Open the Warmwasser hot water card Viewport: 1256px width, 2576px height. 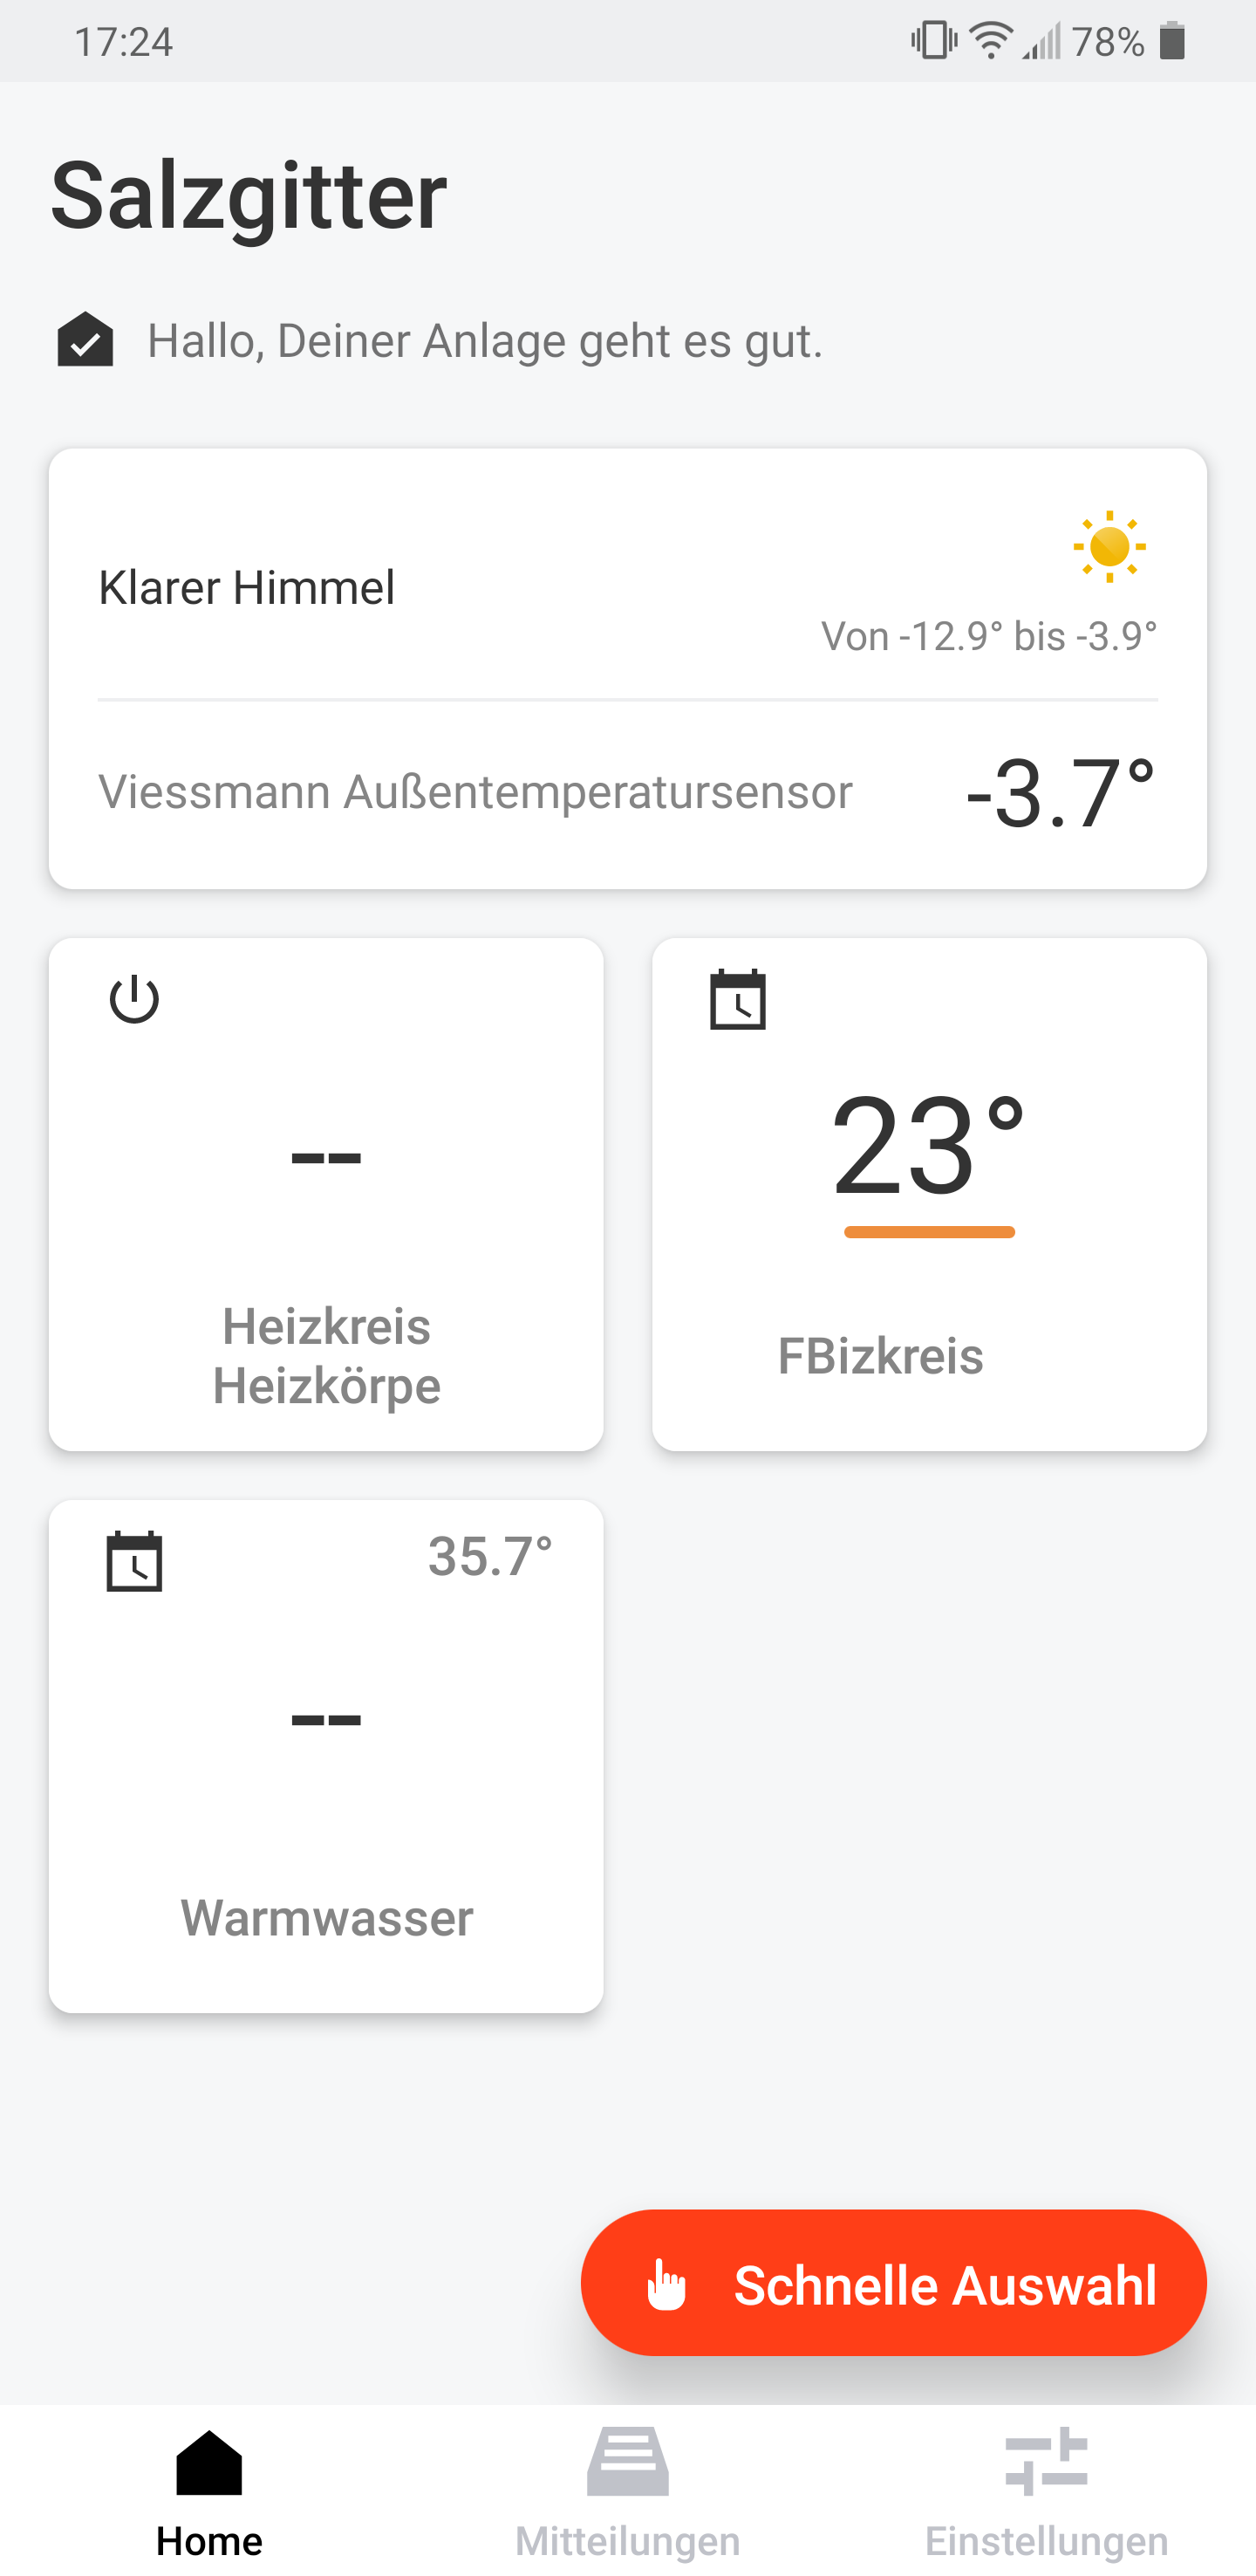coord(325,1756)
